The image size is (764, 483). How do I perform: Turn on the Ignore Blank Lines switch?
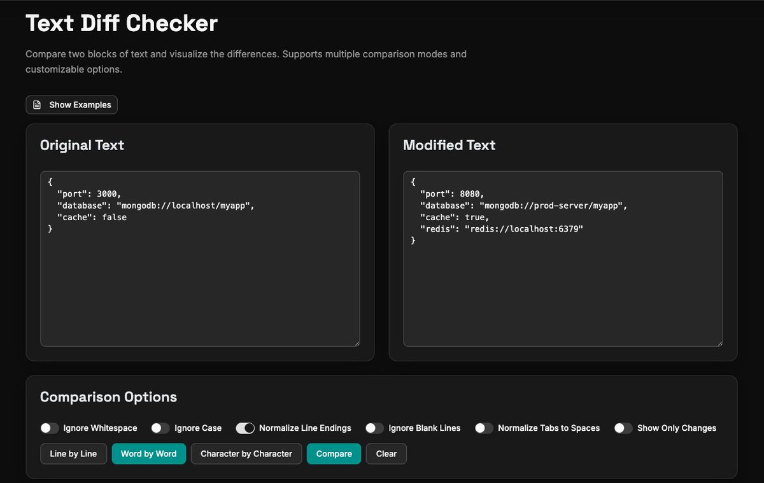coord(374,428)
